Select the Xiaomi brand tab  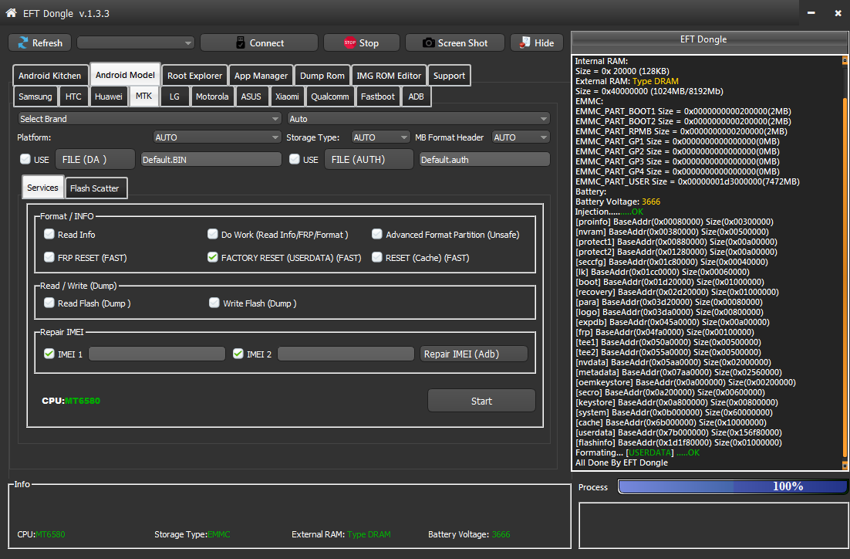[x=287, y=97]
